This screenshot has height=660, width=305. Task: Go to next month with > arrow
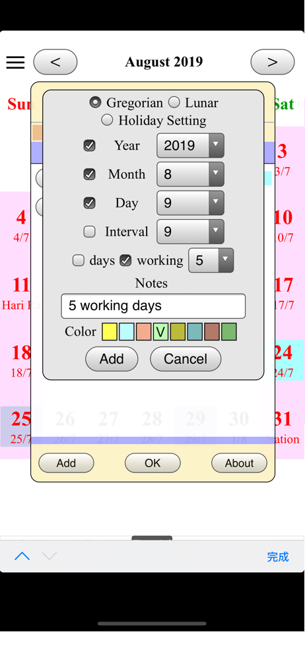(x=272, y=62)
